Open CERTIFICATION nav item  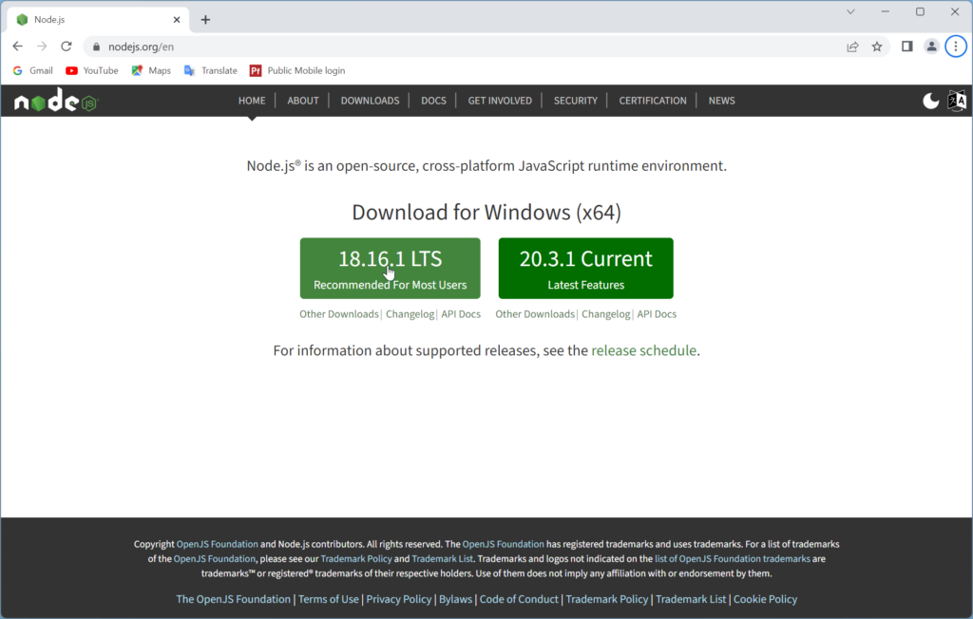653,101
